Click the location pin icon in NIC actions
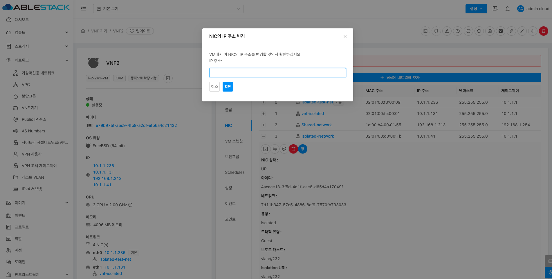The width and height of the screenshot is (552, 279). pos(284,149)
